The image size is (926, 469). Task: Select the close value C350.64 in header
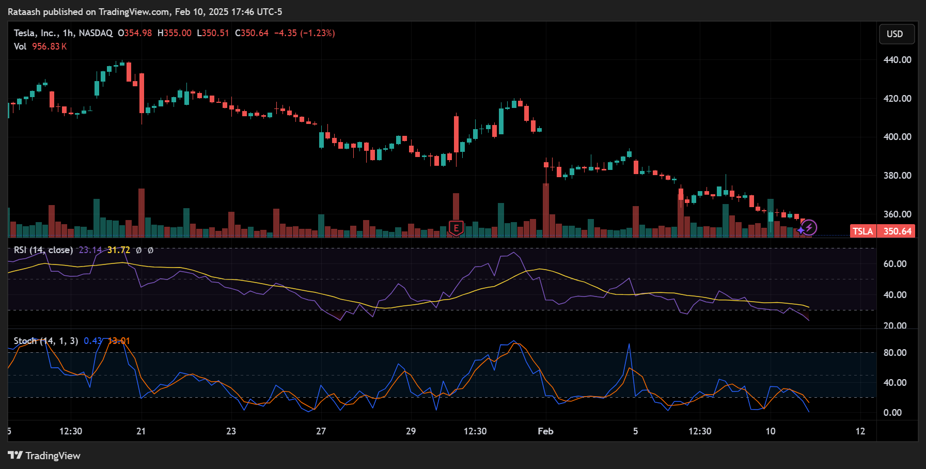252,33
